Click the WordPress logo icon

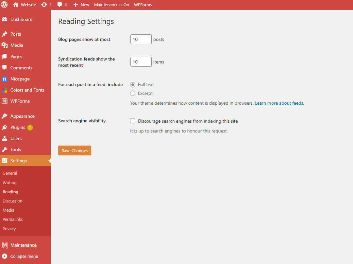[x=4, y=5]
